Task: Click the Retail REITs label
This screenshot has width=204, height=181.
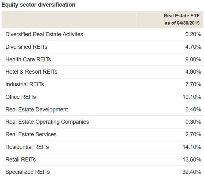Action: (x=20, y=160)
